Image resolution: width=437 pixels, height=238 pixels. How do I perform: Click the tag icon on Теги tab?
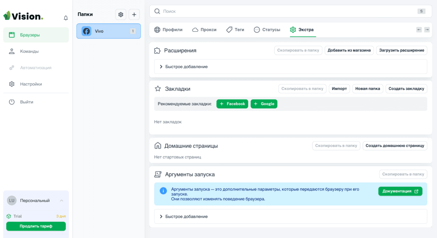tap(229, 29)
